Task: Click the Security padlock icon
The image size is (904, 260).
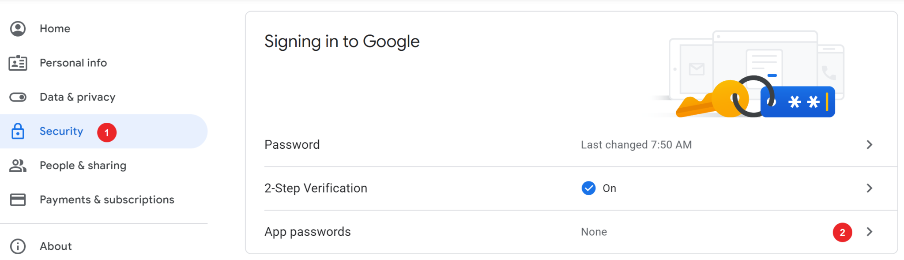Action: 18,132
